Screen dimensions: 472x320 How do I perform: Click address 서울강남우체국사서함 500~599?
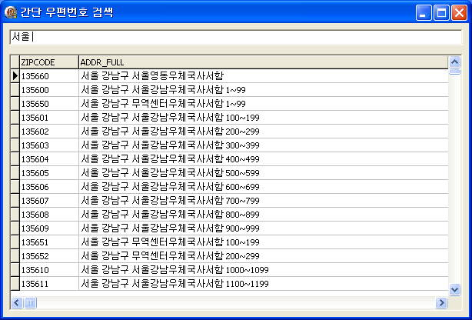click(264, 173)
